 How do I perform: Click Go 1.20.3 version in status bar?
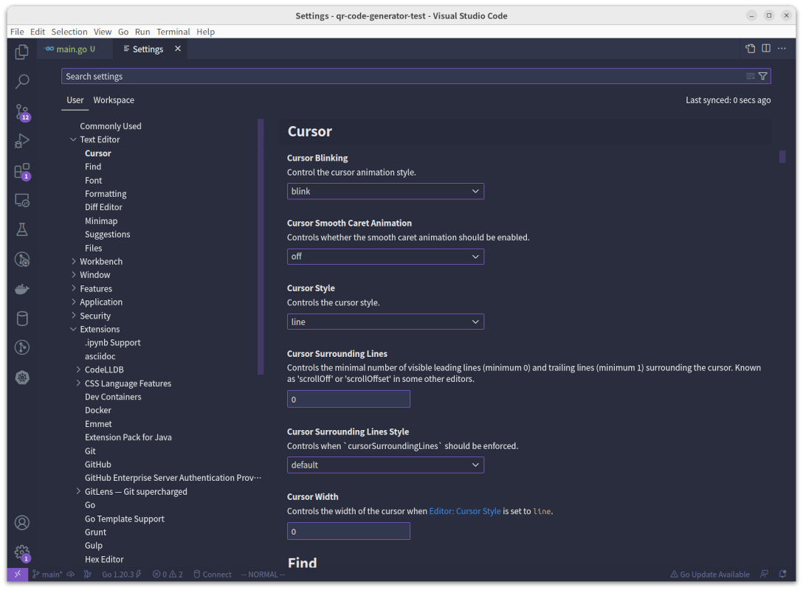pos(121,574)
